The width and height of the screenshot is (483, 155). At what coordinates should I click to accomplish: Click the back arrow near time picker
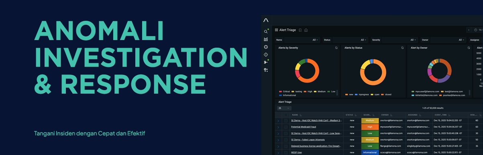(469, 30)
